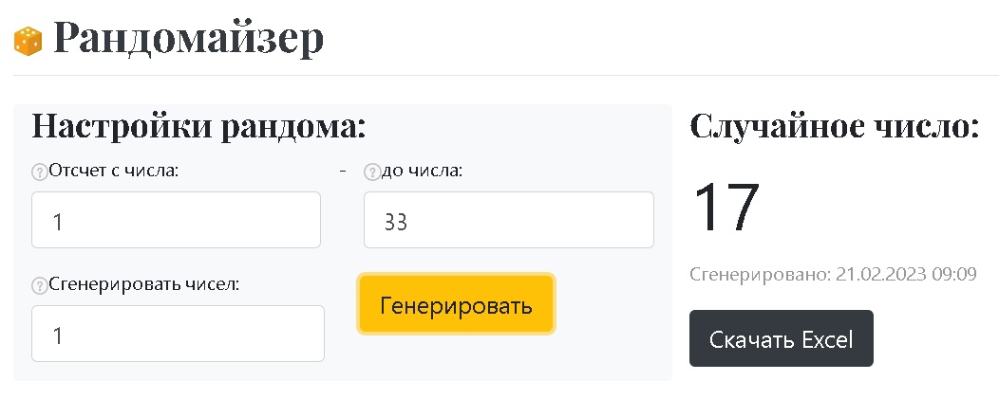Click the question mark icon beside 'до числа'
The image size is (999, 399).
[371, 172]
